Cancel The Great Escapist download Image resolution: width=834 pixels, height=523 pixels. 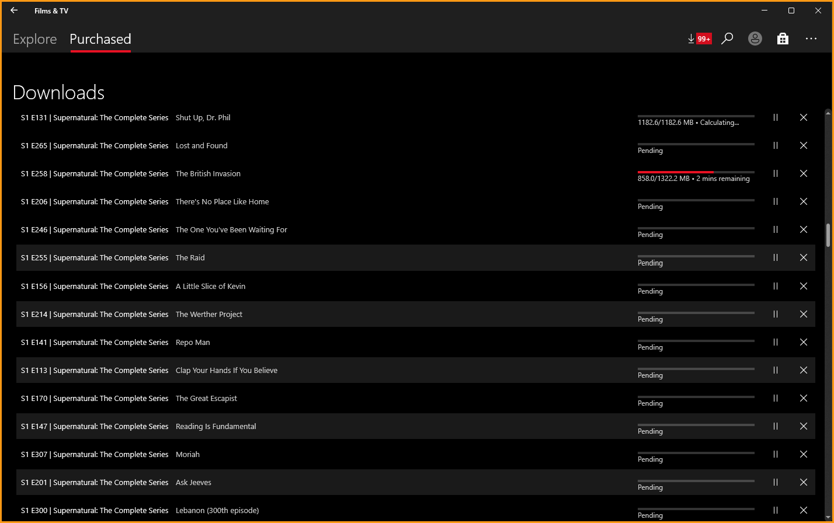(804, 398)
